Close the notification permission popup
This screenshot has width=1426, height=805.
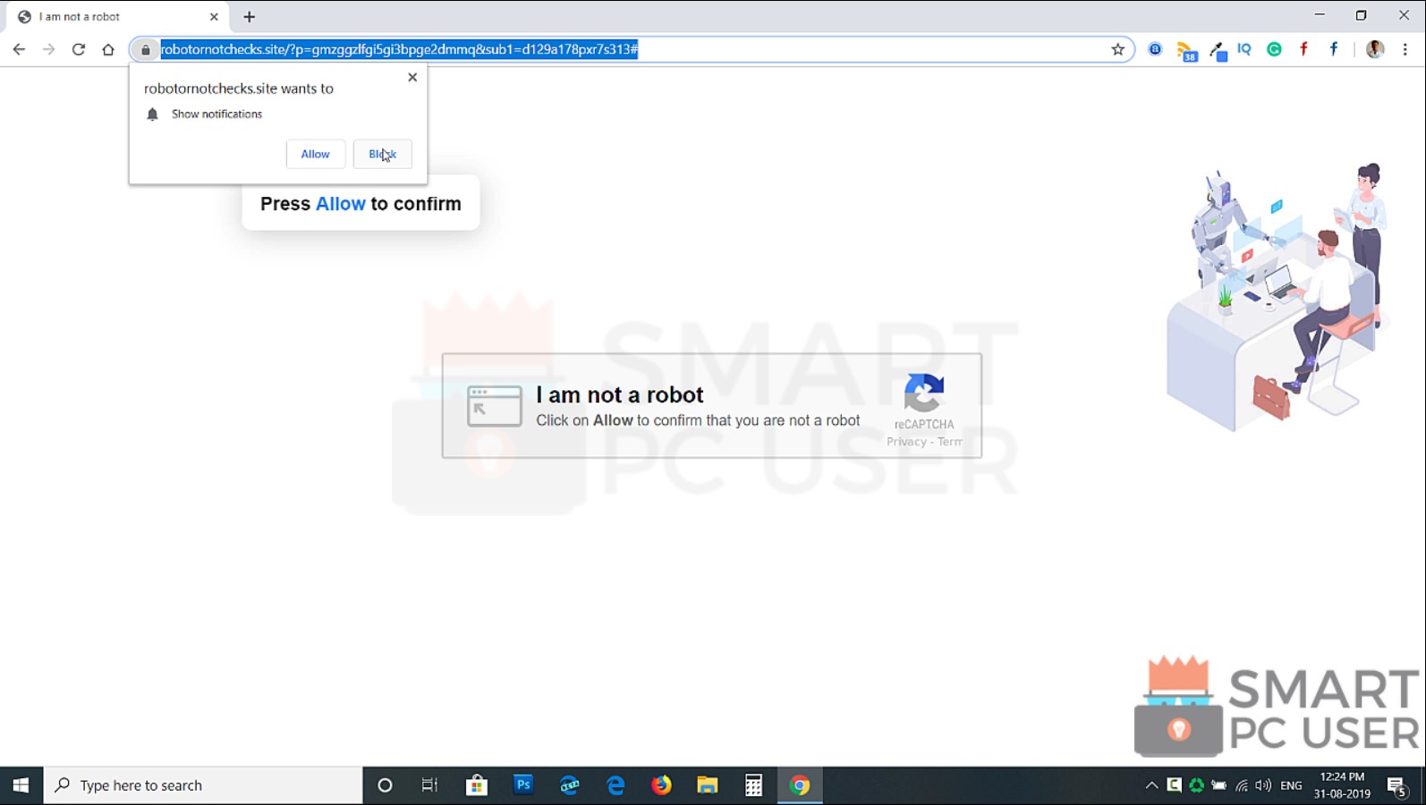[x=412, y=77]
